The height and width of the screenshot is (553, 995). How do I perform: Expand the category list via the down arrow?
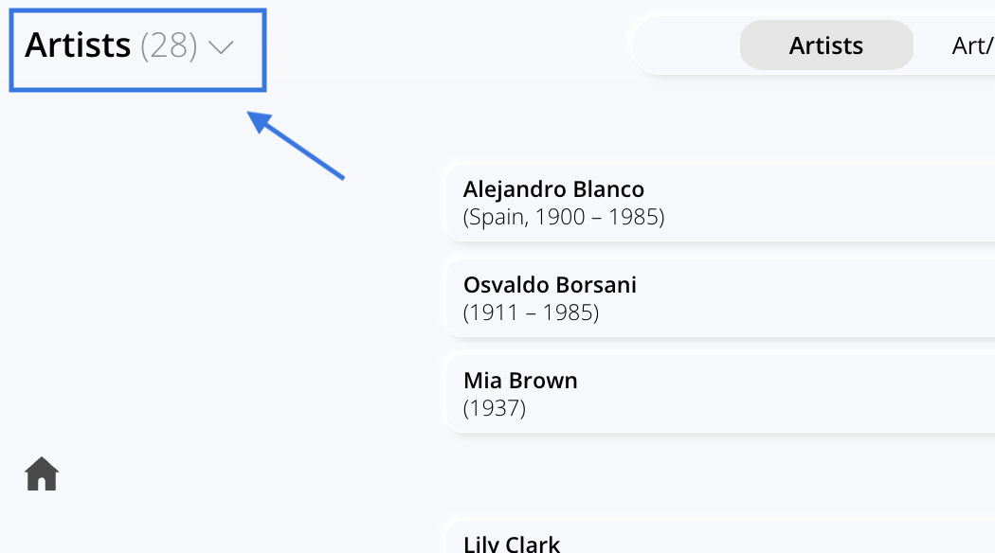point(221,47)
